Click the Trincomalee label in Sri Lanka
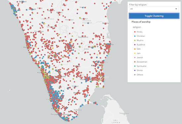Image resolution: width=182 pixels, height=124 pixels. 124,113
